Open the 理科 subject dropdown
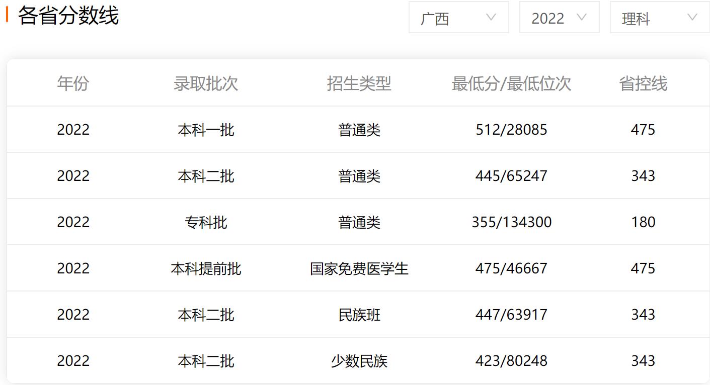 coord(659,18)
